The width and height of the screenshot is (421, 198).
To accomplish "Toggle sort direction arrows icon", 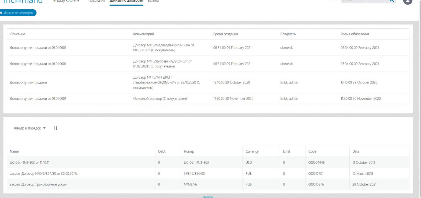I will [55, 128].
